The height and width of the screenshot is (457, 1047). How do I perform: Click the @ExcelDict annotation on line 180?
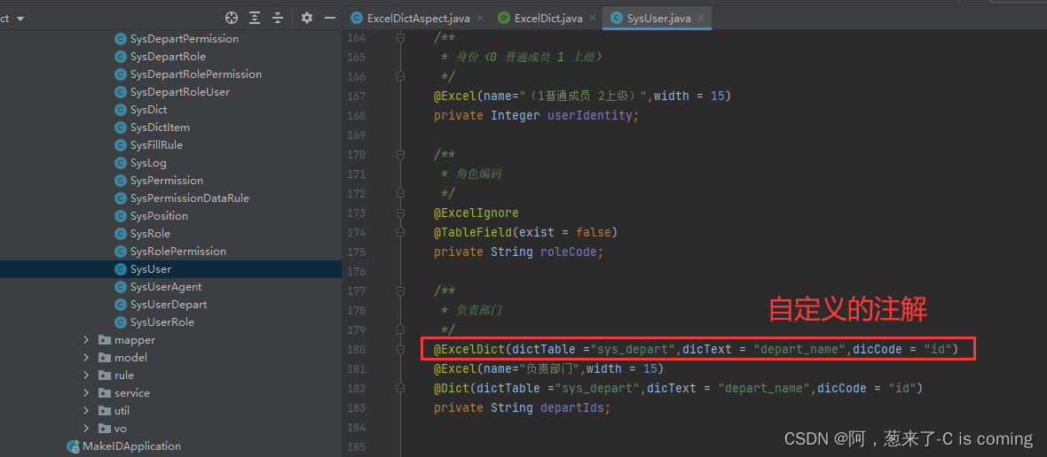coord(469,349)
